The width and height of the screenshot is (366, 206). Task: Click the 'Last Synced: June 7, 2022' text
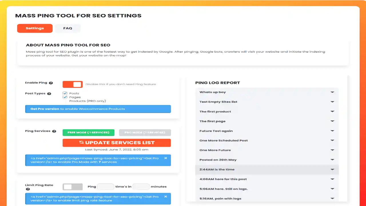point(117,150)
